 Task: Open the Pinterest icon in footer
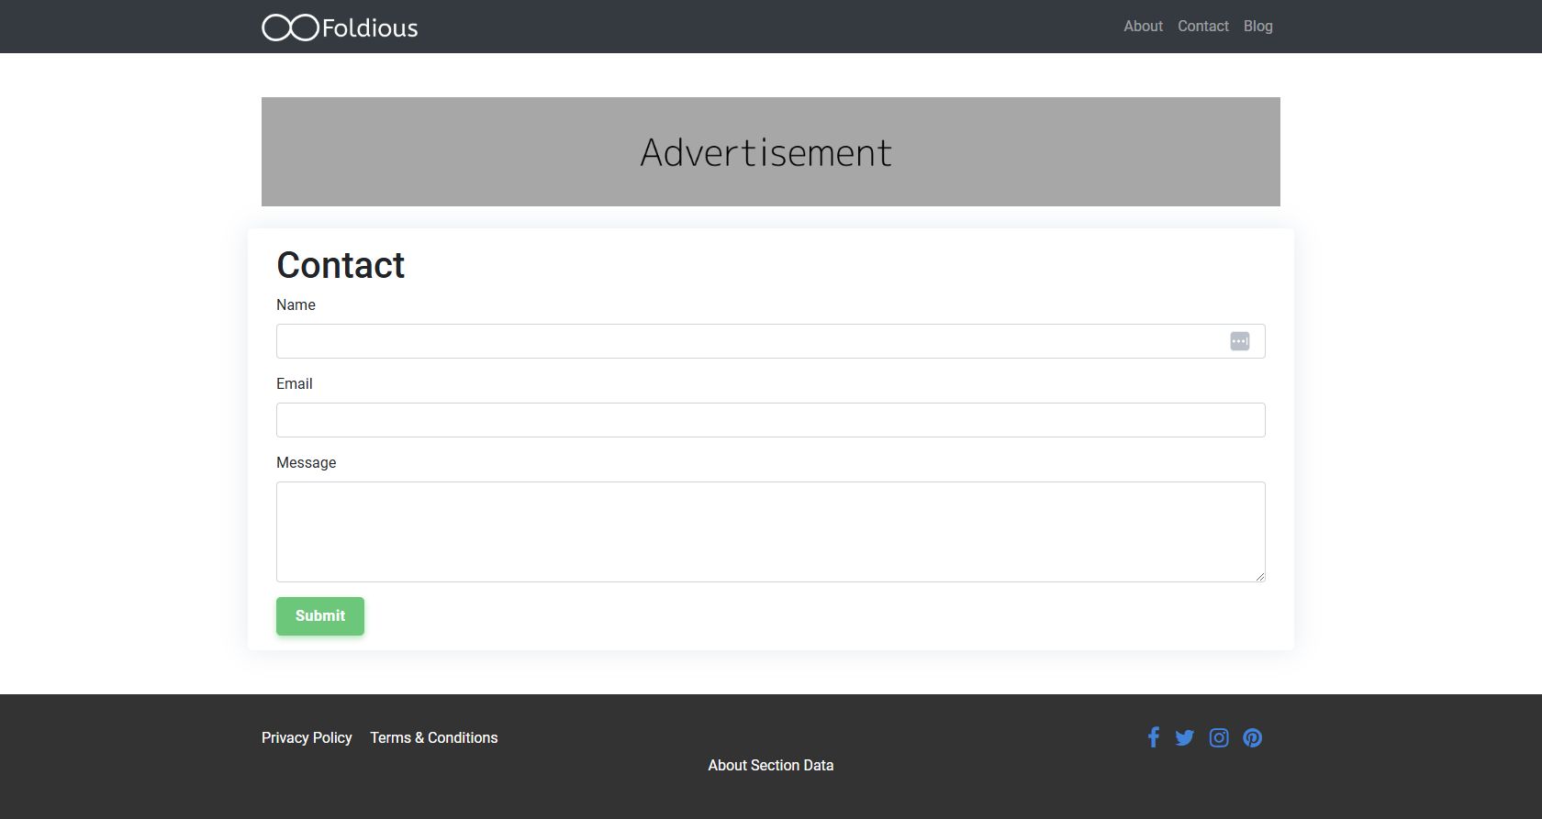[1253, 738]
